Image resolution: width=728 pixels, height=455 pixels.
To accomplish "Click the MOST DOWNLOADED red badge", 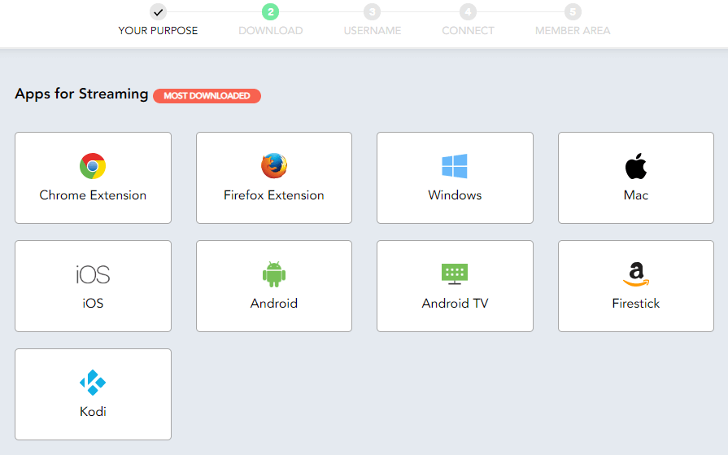I will click(x=207, y=96).
